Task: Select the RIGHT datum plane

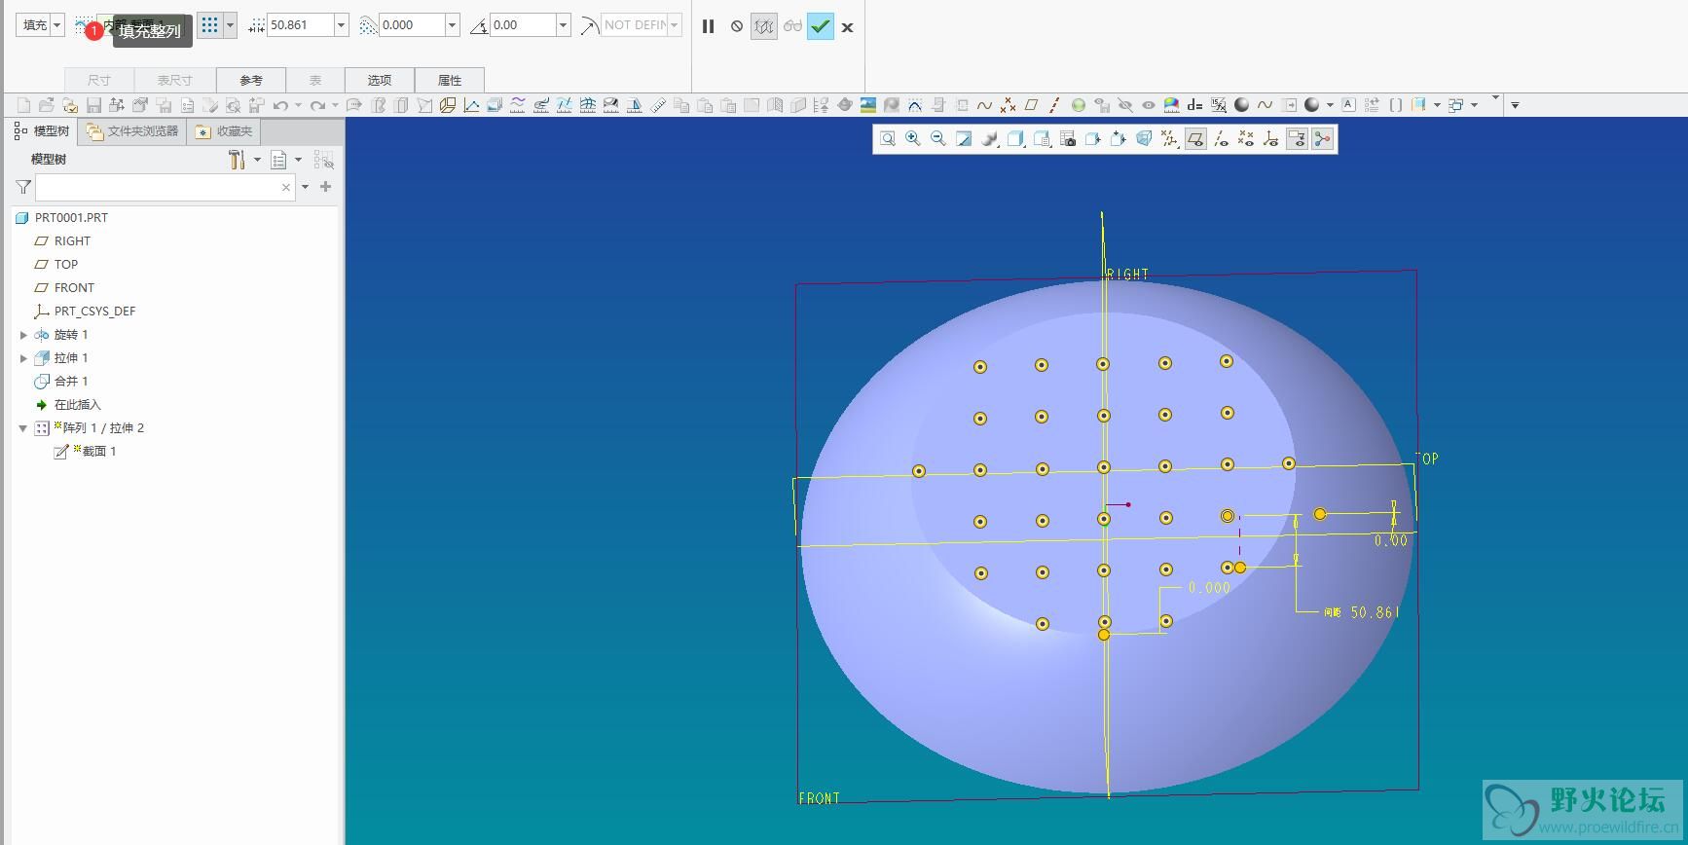Action: point(72,241)
